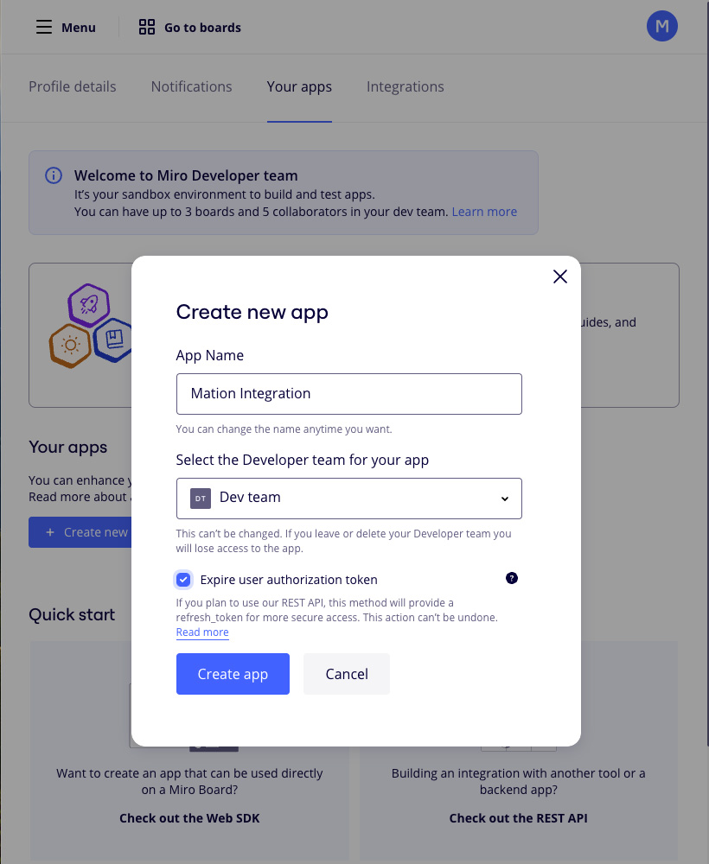Click the info icon in welcome banner
This screenshot has height=864, width=709.
point(54,175)
